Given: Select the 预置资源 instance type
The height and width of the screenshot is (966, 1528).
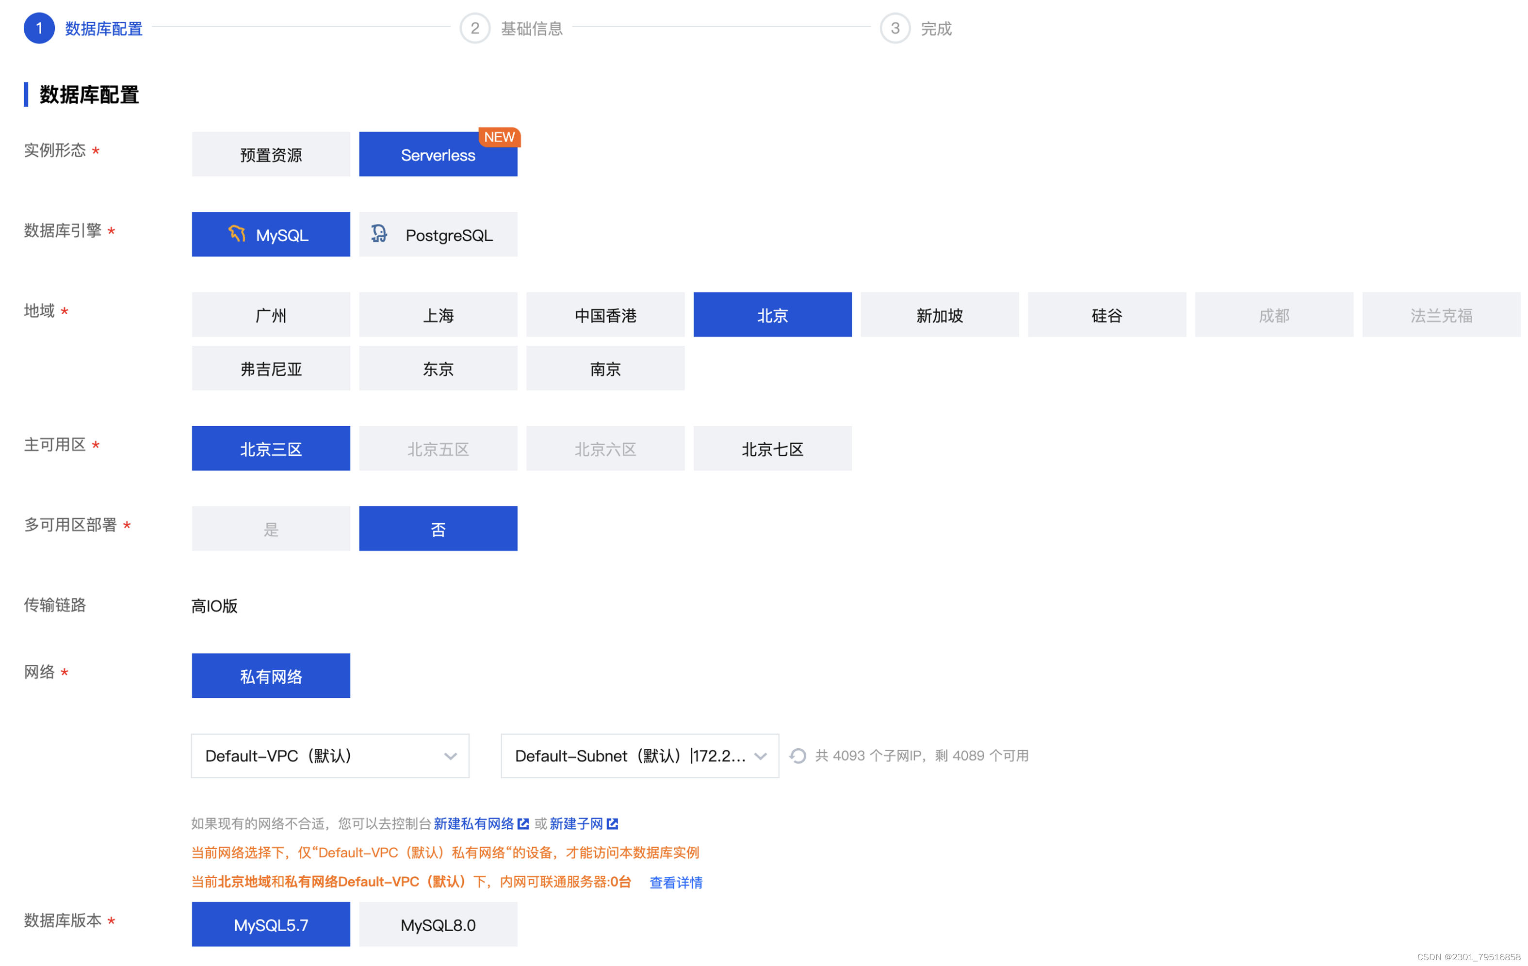Looking at the screenshot, I should tap(271, 154).
